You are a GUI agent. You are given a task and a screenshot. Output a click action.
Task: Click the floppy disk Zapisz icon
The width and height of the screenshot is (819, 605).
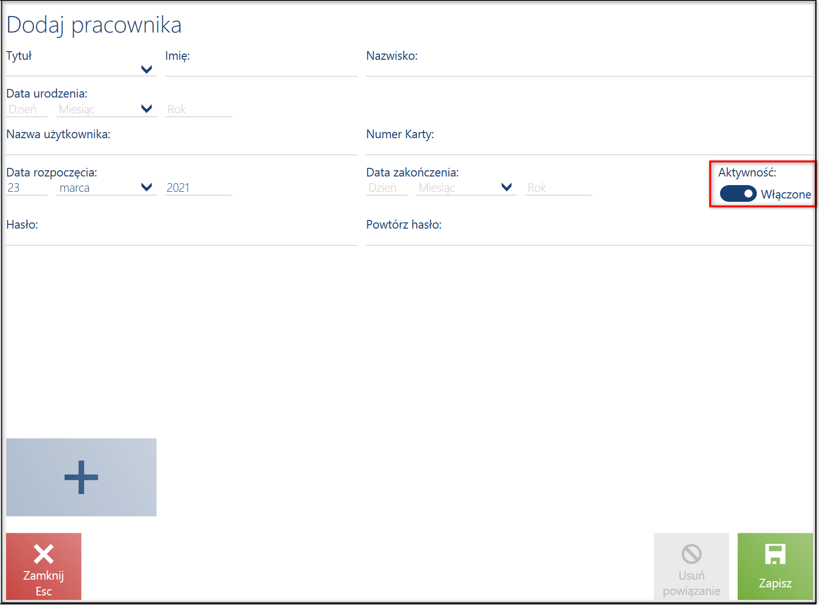775,554
